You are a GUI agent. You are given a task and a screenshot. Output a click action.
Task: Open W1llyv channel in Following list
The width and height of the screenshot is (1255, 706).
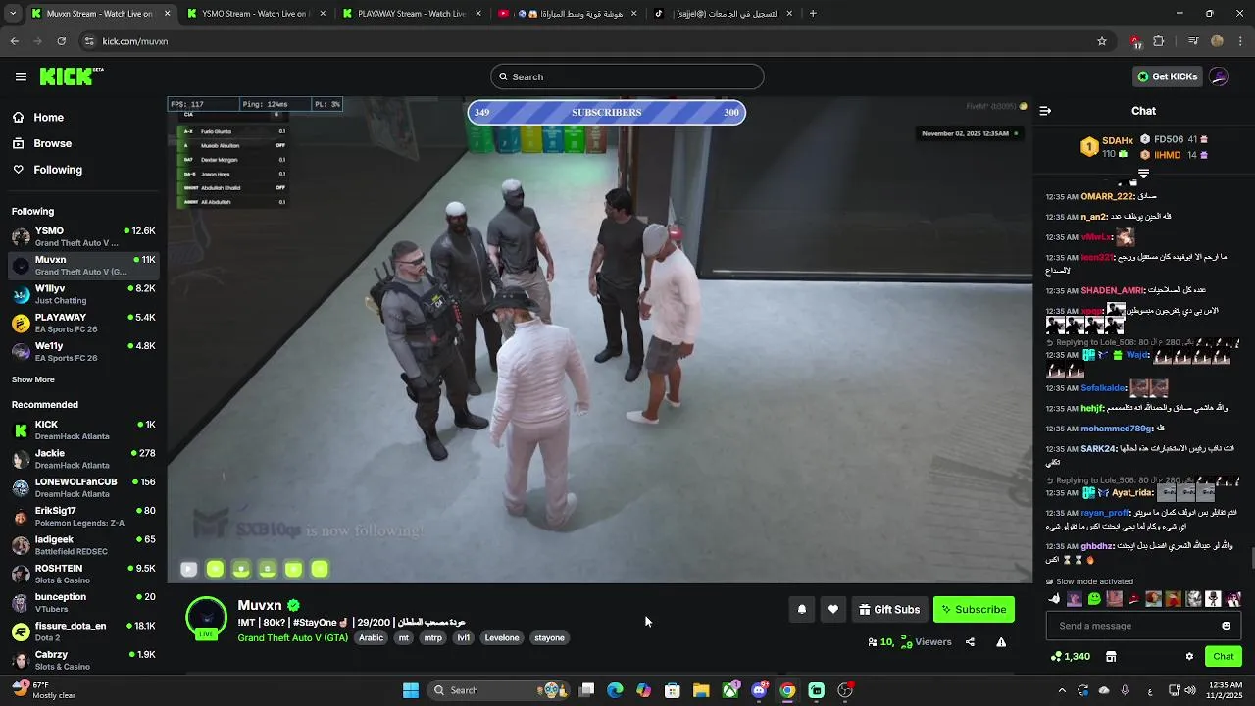point(83,294)
